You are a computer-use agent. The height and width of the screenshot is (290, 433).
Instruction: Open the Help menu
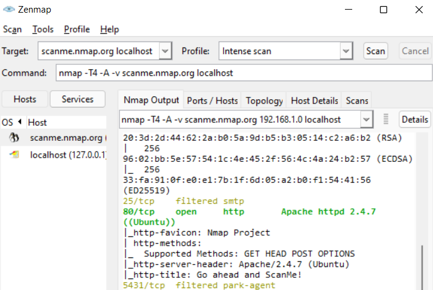point(109,29)
